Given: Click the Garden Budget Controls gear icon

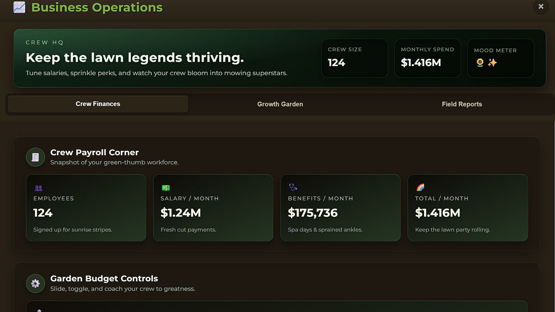Looking at the screenshot, I should pos(35,283).
